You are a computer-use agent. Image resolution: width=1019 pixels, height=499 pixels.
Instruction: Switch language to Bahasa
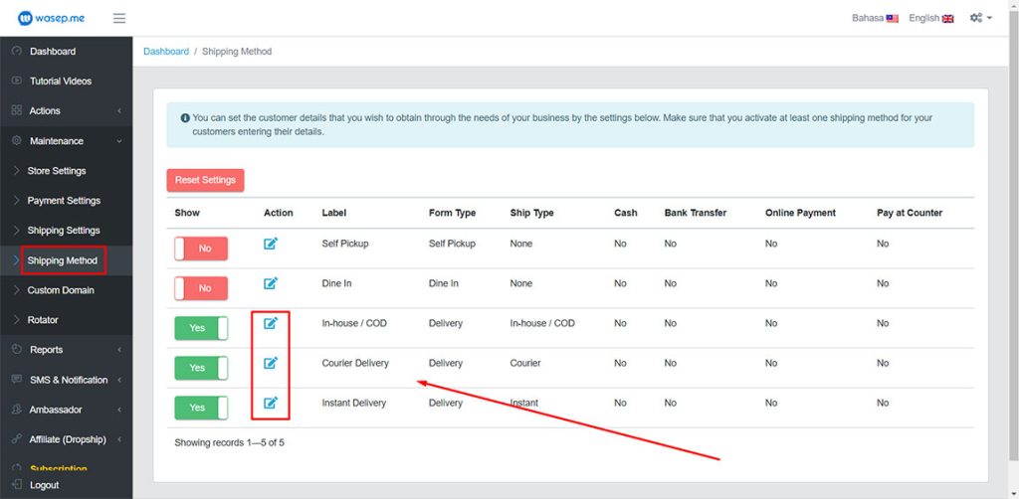875,18
